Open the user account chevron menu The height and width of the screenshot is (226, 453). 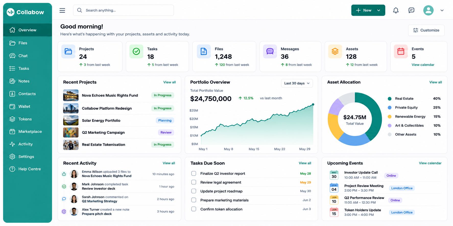(442, 10)
